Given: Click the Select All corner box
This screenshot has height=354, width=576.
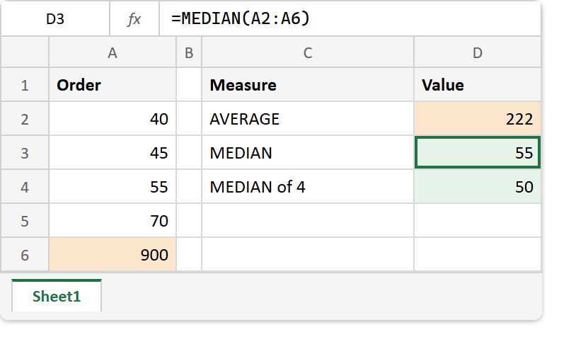Looking at the screenshot, I should click(x=25, y=52).
